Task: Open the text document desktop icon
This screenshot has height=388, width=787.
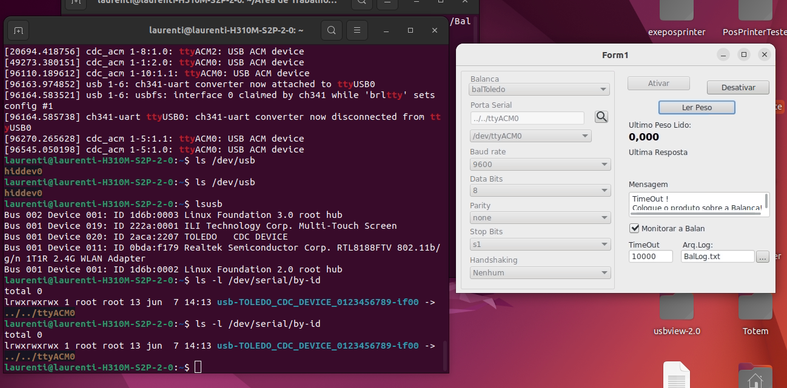Action: (677, 375)
